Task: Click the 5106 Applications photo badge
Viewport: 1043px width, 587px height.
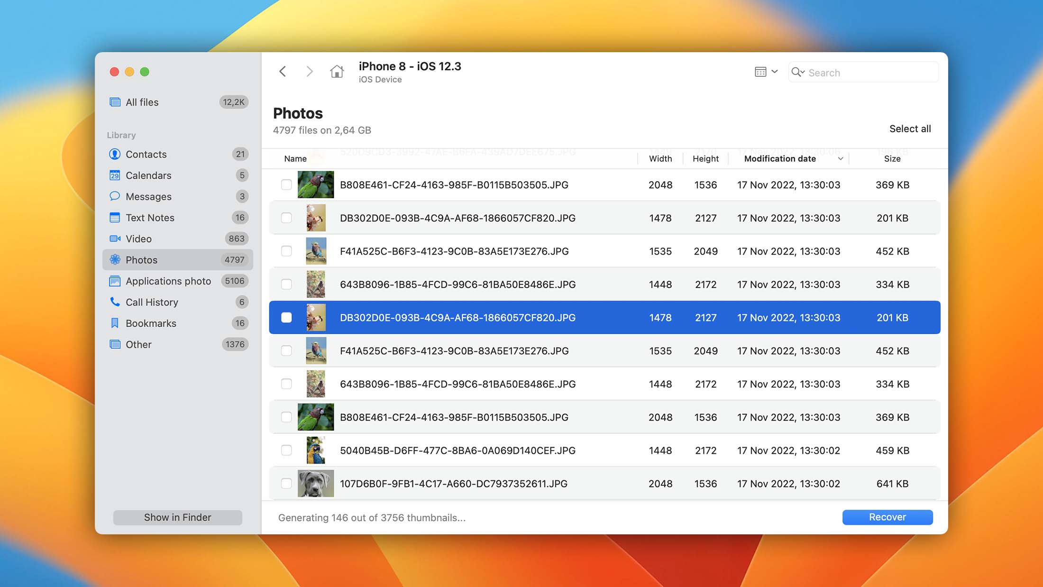Action: (235, 281)
